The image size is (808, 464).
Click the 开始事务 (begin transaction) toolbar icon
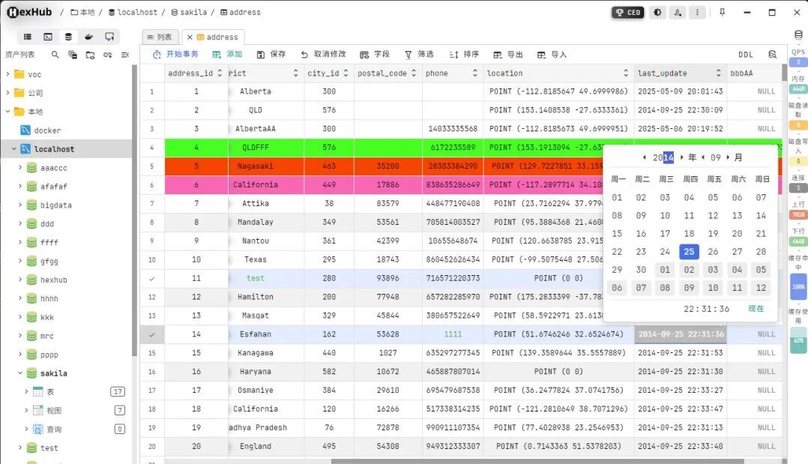157,55
